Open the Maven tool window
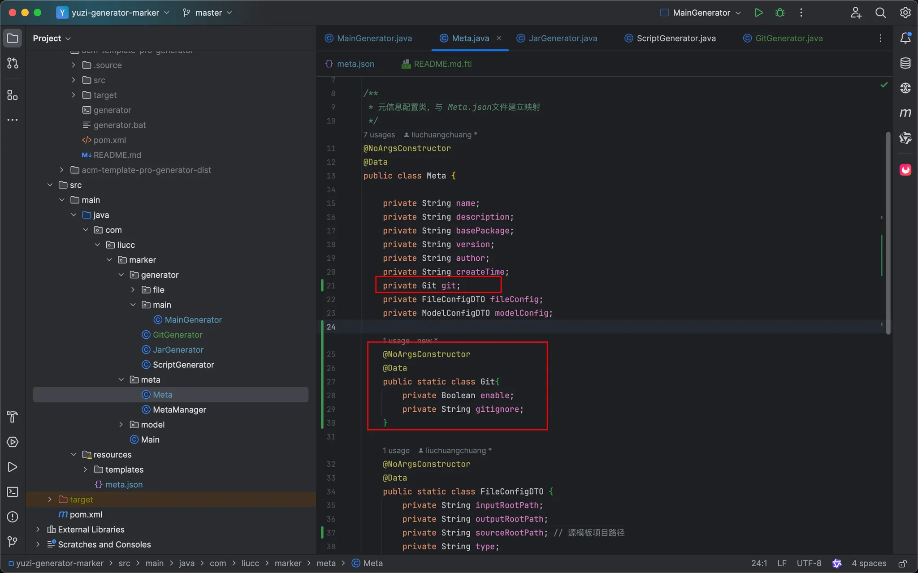 pos(905,113)
